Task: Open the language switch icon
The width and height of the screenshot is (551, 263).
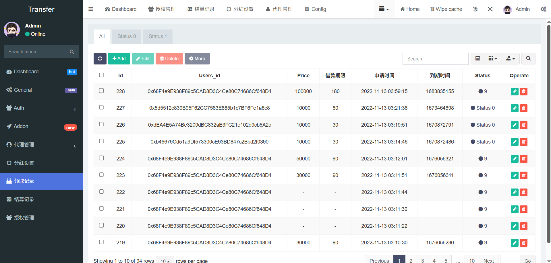Action: pyautogui.click(x=475, y=9)
